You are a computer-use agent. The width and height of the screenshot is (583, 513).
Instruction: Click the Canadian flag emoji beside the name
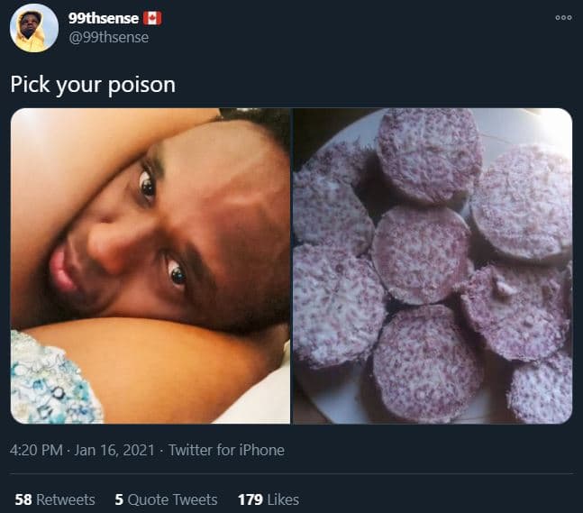152,18
